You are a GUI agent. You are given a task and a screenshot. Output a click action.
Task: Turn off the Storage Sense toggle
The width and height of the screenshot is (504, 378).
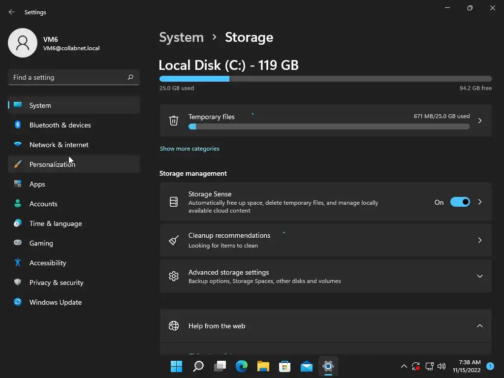click(x=460, y=202)
